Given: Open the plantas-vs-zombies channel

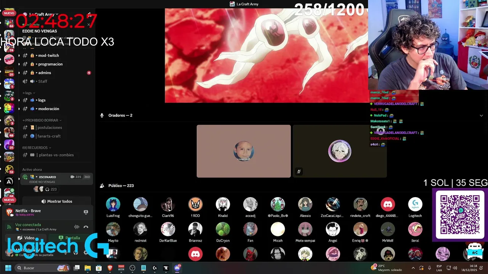Looking at the screenshot, I should click(56, 155).
